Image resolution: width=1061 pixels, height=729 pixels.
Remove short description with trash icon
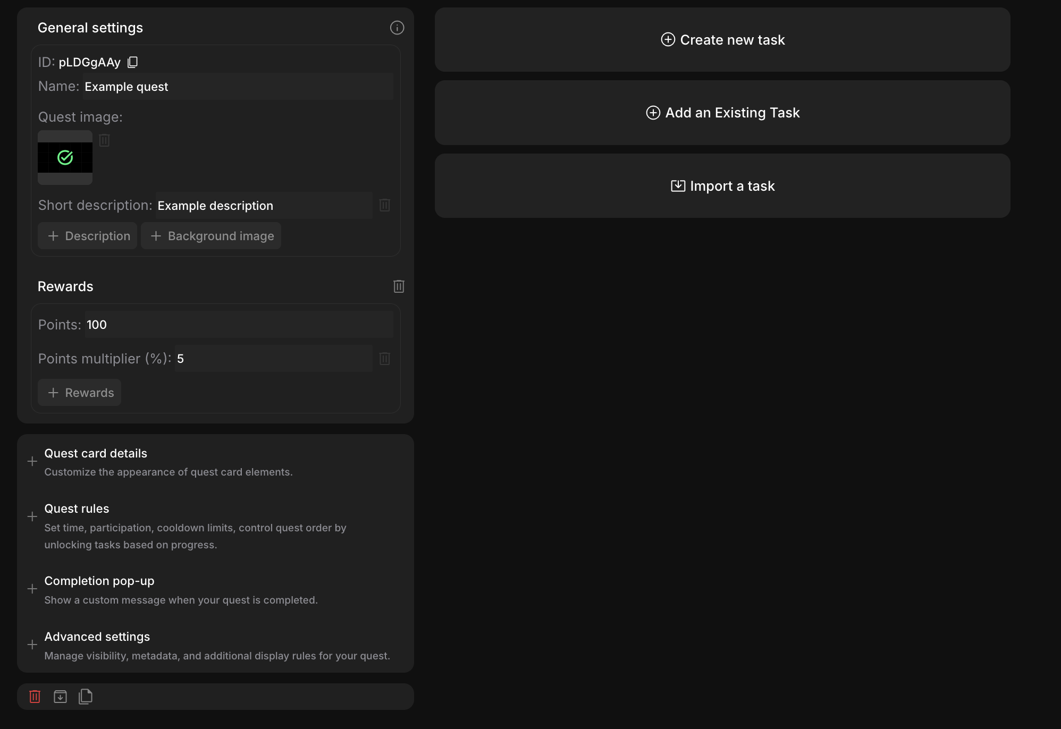click(x=385, y=205)
